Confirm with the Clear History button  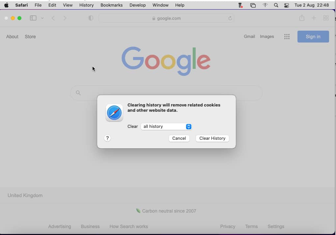click(212, 138)
